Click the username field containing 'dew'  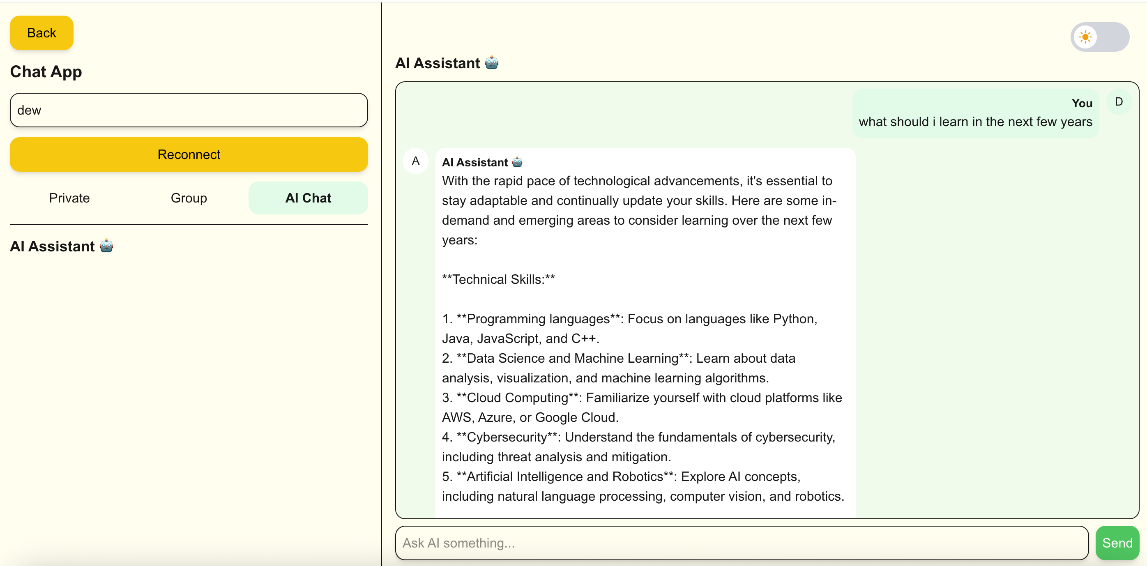point(188,110)
